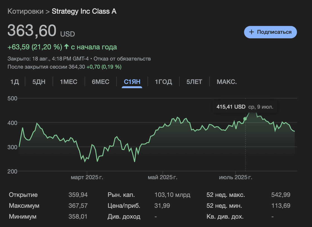
Task: Click the Рын. кап. value 103,10 млрд
Action: [172, 195]
